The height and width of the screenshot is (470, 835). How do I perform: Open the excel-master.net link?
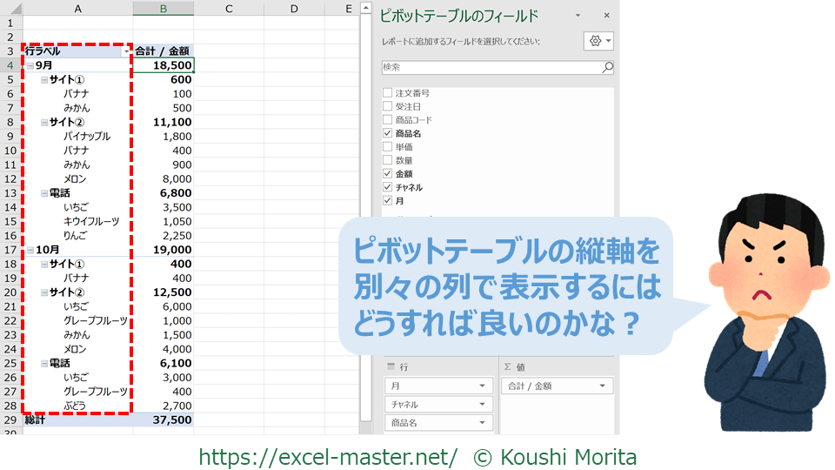click(328, 456)
